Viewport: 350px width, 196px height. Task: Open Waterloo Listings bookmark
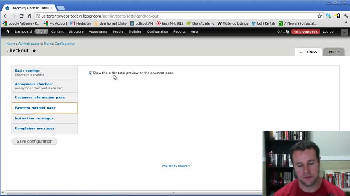[233, 23]
